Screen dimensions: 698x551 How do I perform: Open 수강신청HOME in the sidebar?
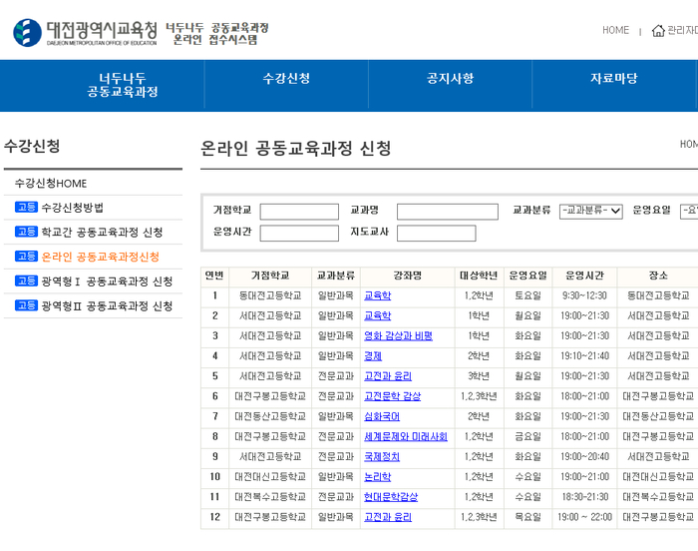click(51, 184)
